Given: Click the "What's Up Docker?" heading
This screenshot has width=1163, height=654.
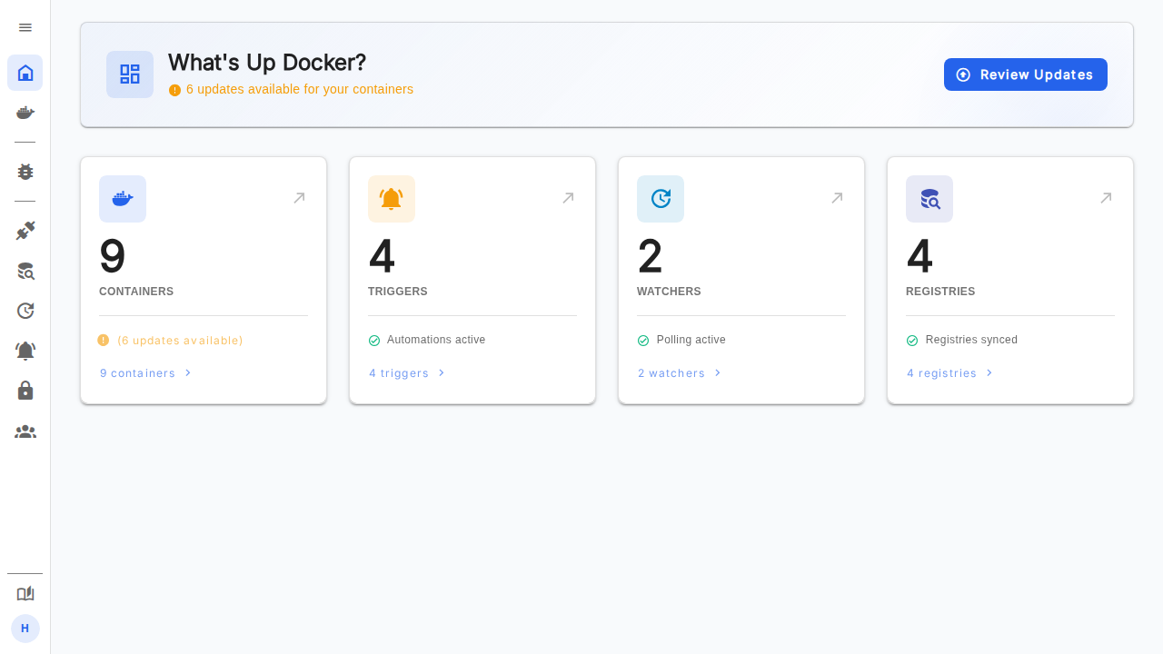Looking at the screenshot, I should pyautogui.click(x=267, y=62).
